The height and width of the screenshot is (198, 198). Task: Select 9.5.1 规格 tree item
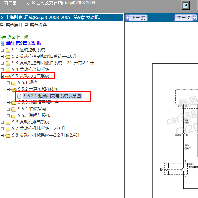28,83
